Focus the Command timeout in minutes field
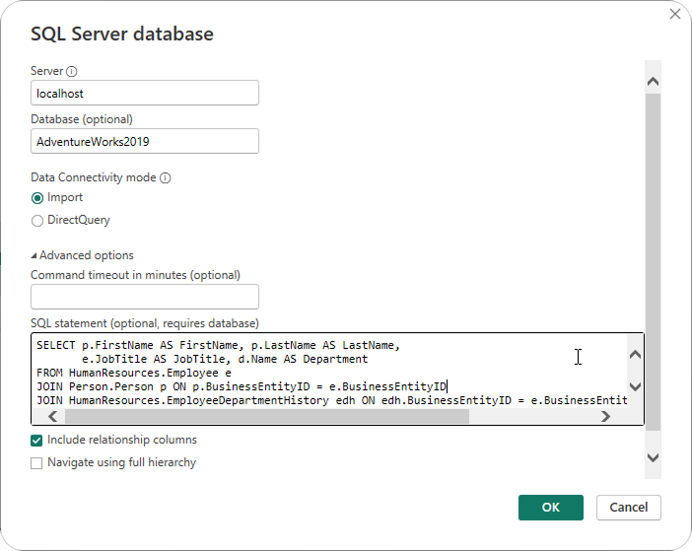The height and width of the screenshot is (551, 692). [145, 297]
